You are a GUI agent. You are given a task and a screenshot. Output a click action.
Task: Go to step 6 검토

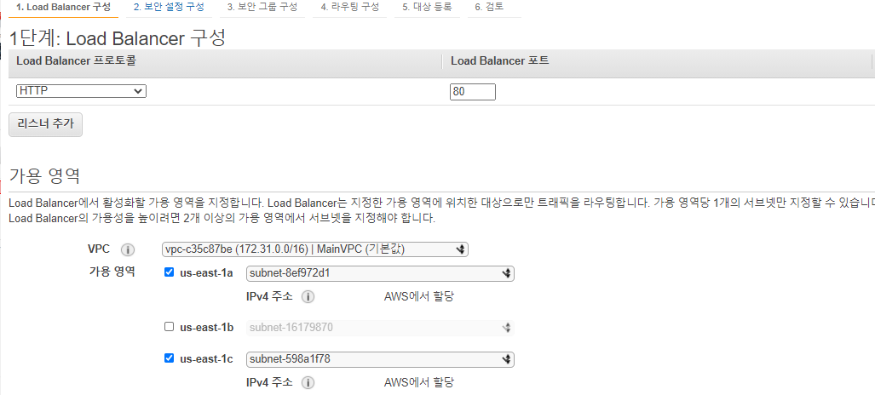pos(489,8)
